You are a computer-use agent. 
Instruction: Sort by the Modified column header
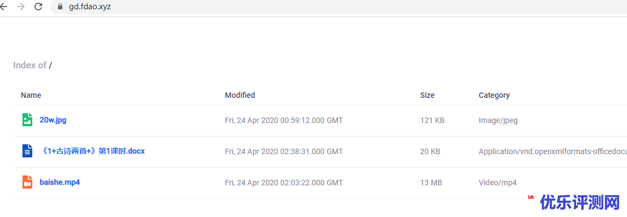(240, 95)
